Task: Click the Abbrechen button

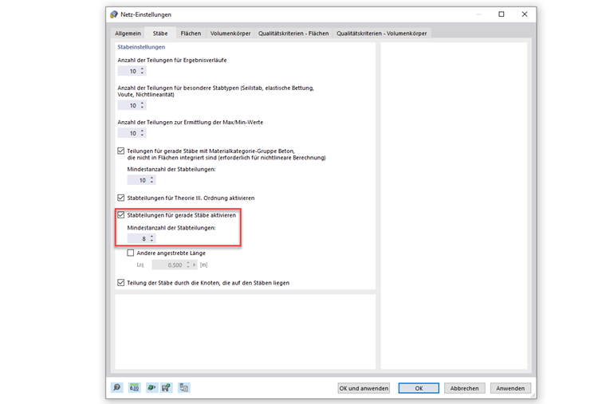Action: point(464,388)
